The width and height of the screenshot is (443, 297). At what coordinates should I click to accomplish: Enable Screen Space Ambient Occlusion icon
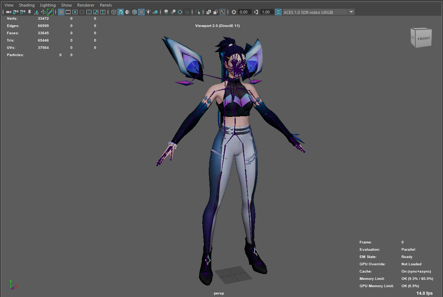point(166,12)
